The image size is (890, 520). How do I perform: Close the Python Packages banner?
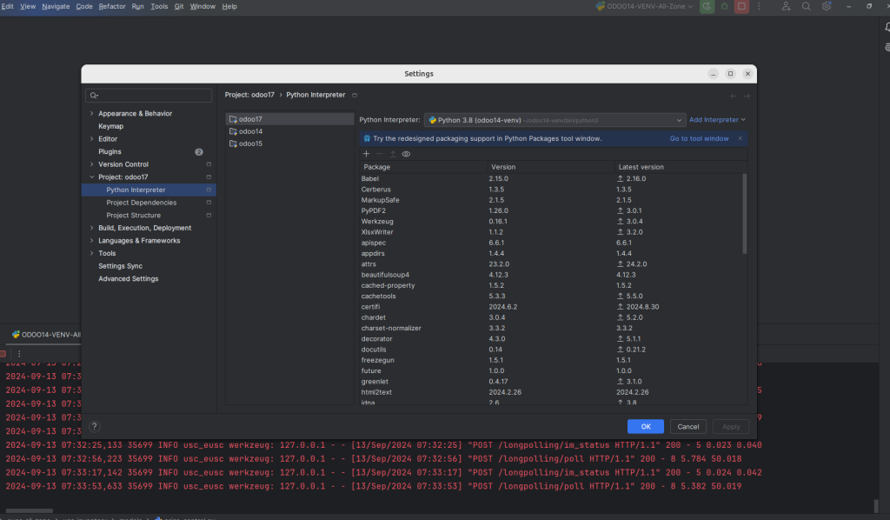pos(741,138)
